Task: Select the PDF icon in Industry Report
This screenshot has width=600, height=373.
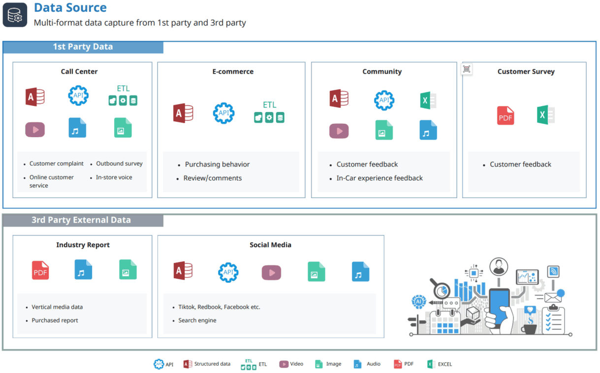Action: (x=40, y=270)
